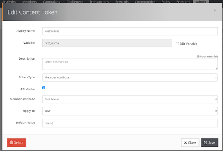Click the Display Name input field
Screen dimensions: 223x151
130,31
